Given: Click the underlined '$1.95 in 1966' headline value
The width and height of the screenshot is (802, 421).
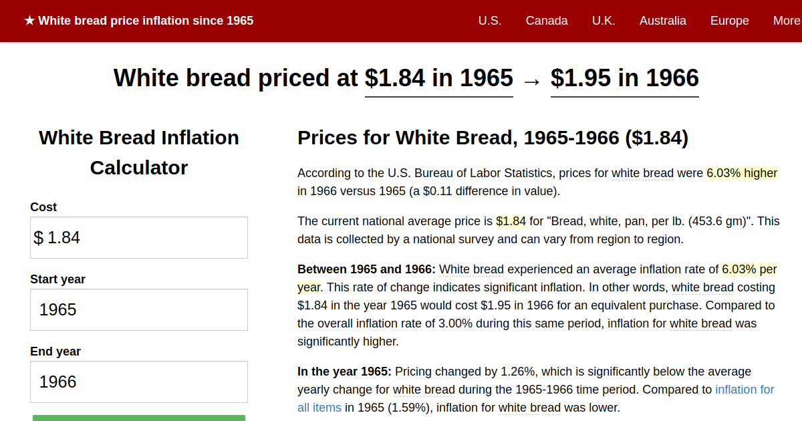Looking at the screenshot, I should (624, 78).
